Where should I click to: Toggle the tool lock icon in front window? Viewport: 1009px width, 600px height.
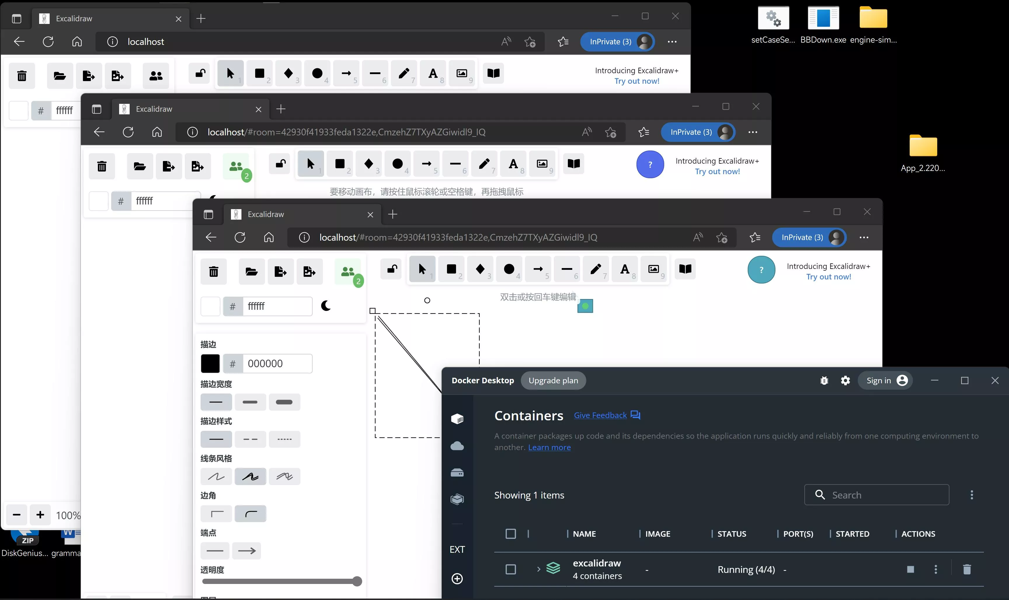(392, 269)
